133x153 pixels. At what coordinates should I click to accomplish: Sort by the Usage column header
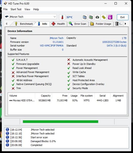click(74, 96)
